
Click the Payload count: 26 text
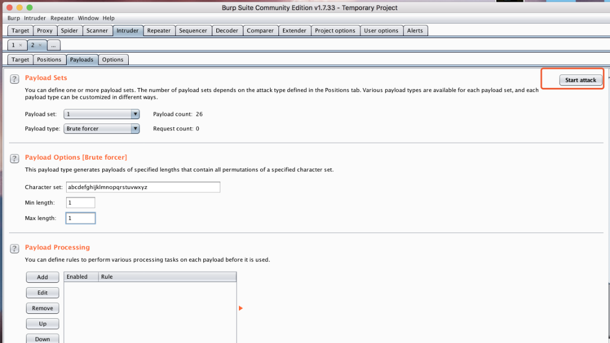click(x=178, y=114)
